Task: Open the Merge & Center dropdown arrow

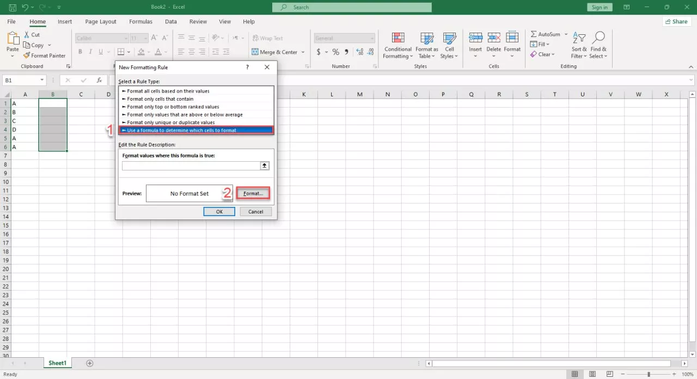Action: 303,52
